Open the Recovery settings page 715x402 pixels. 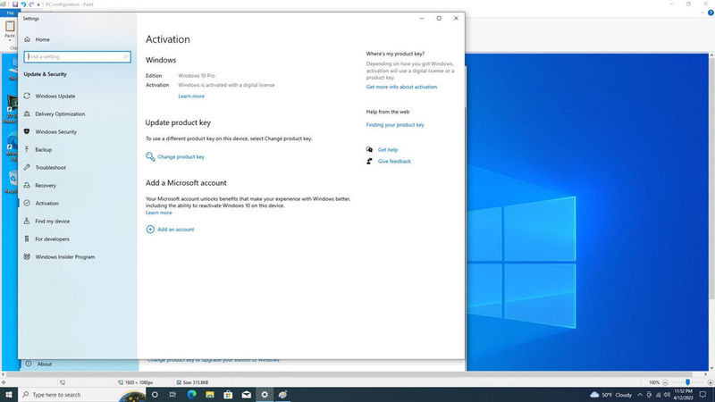point(46,186)
